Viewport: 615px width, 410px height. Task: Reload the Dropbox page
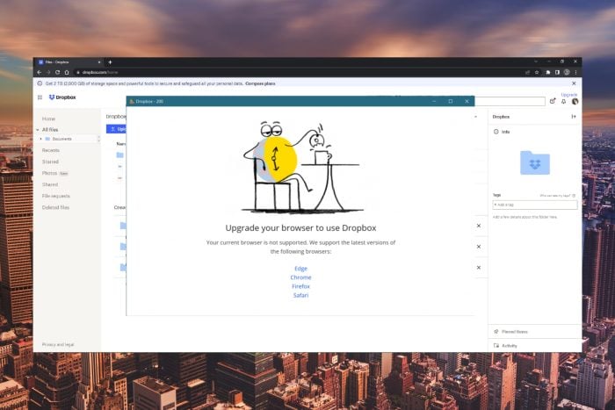(58, 72)
